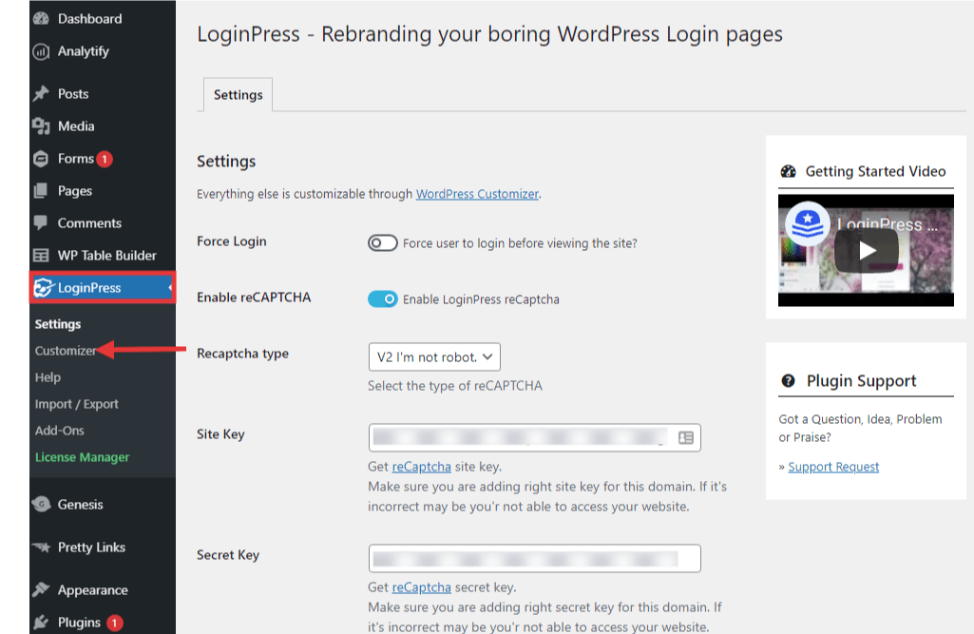Click the Pages icon in sidebar
Screen dimensions: 974x634
(x=41, y=191)
